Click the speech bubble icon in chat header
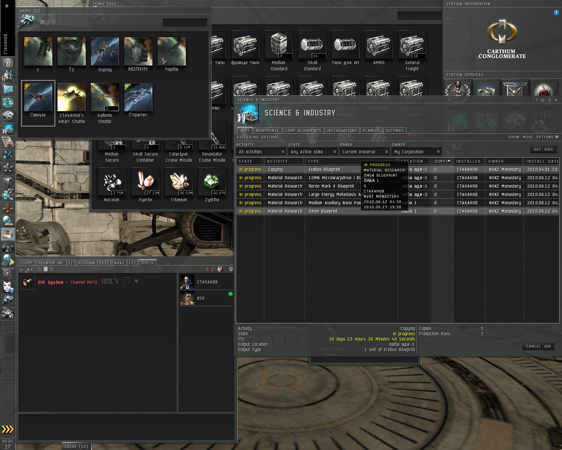Screen dimensions: 562x450 [x=231, y=269]
